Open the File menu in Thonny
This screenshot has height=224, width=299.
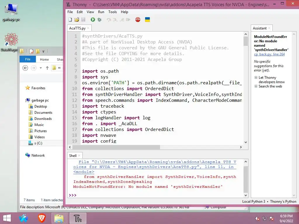pyautogui.click(x=70, y=12)
